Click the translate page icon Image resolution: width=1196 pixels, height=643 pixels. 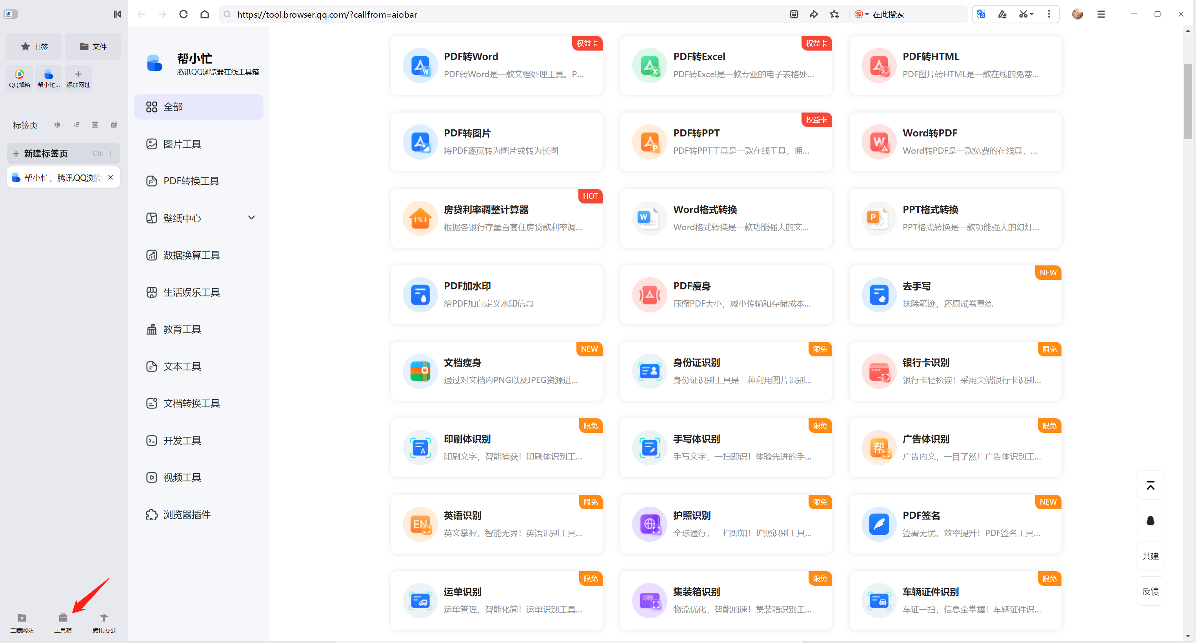[981, 15]
